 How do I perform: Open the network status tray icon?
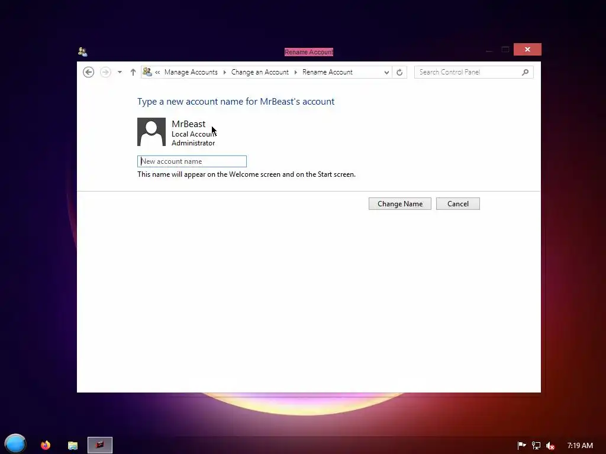pyautogui.click(x=536, y=446)
